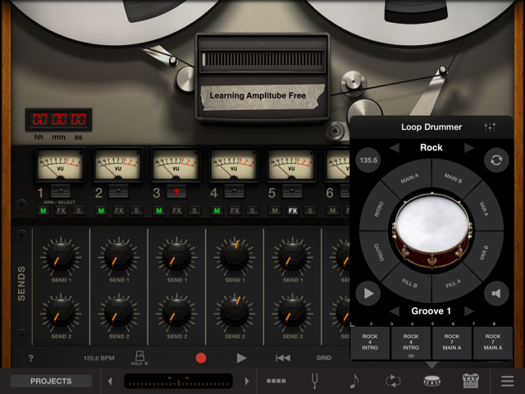Open the music note icon in bottom toolbar
Image resolution: width=525 pixels, height=394 pixels.
click(354, 381)
